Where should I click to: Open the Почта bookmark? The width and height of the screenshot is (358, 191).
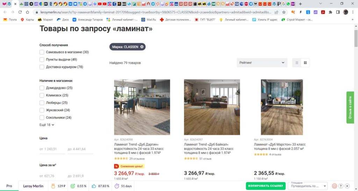pos(10,20)
